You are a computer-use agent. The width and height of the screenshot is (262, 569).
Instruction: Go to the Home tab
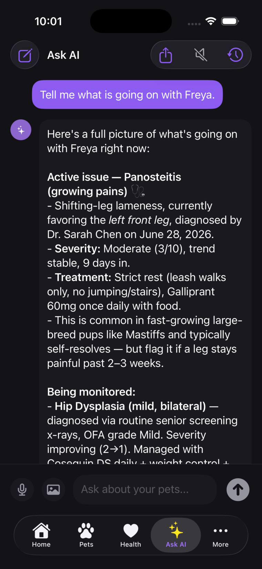(41, 535)
